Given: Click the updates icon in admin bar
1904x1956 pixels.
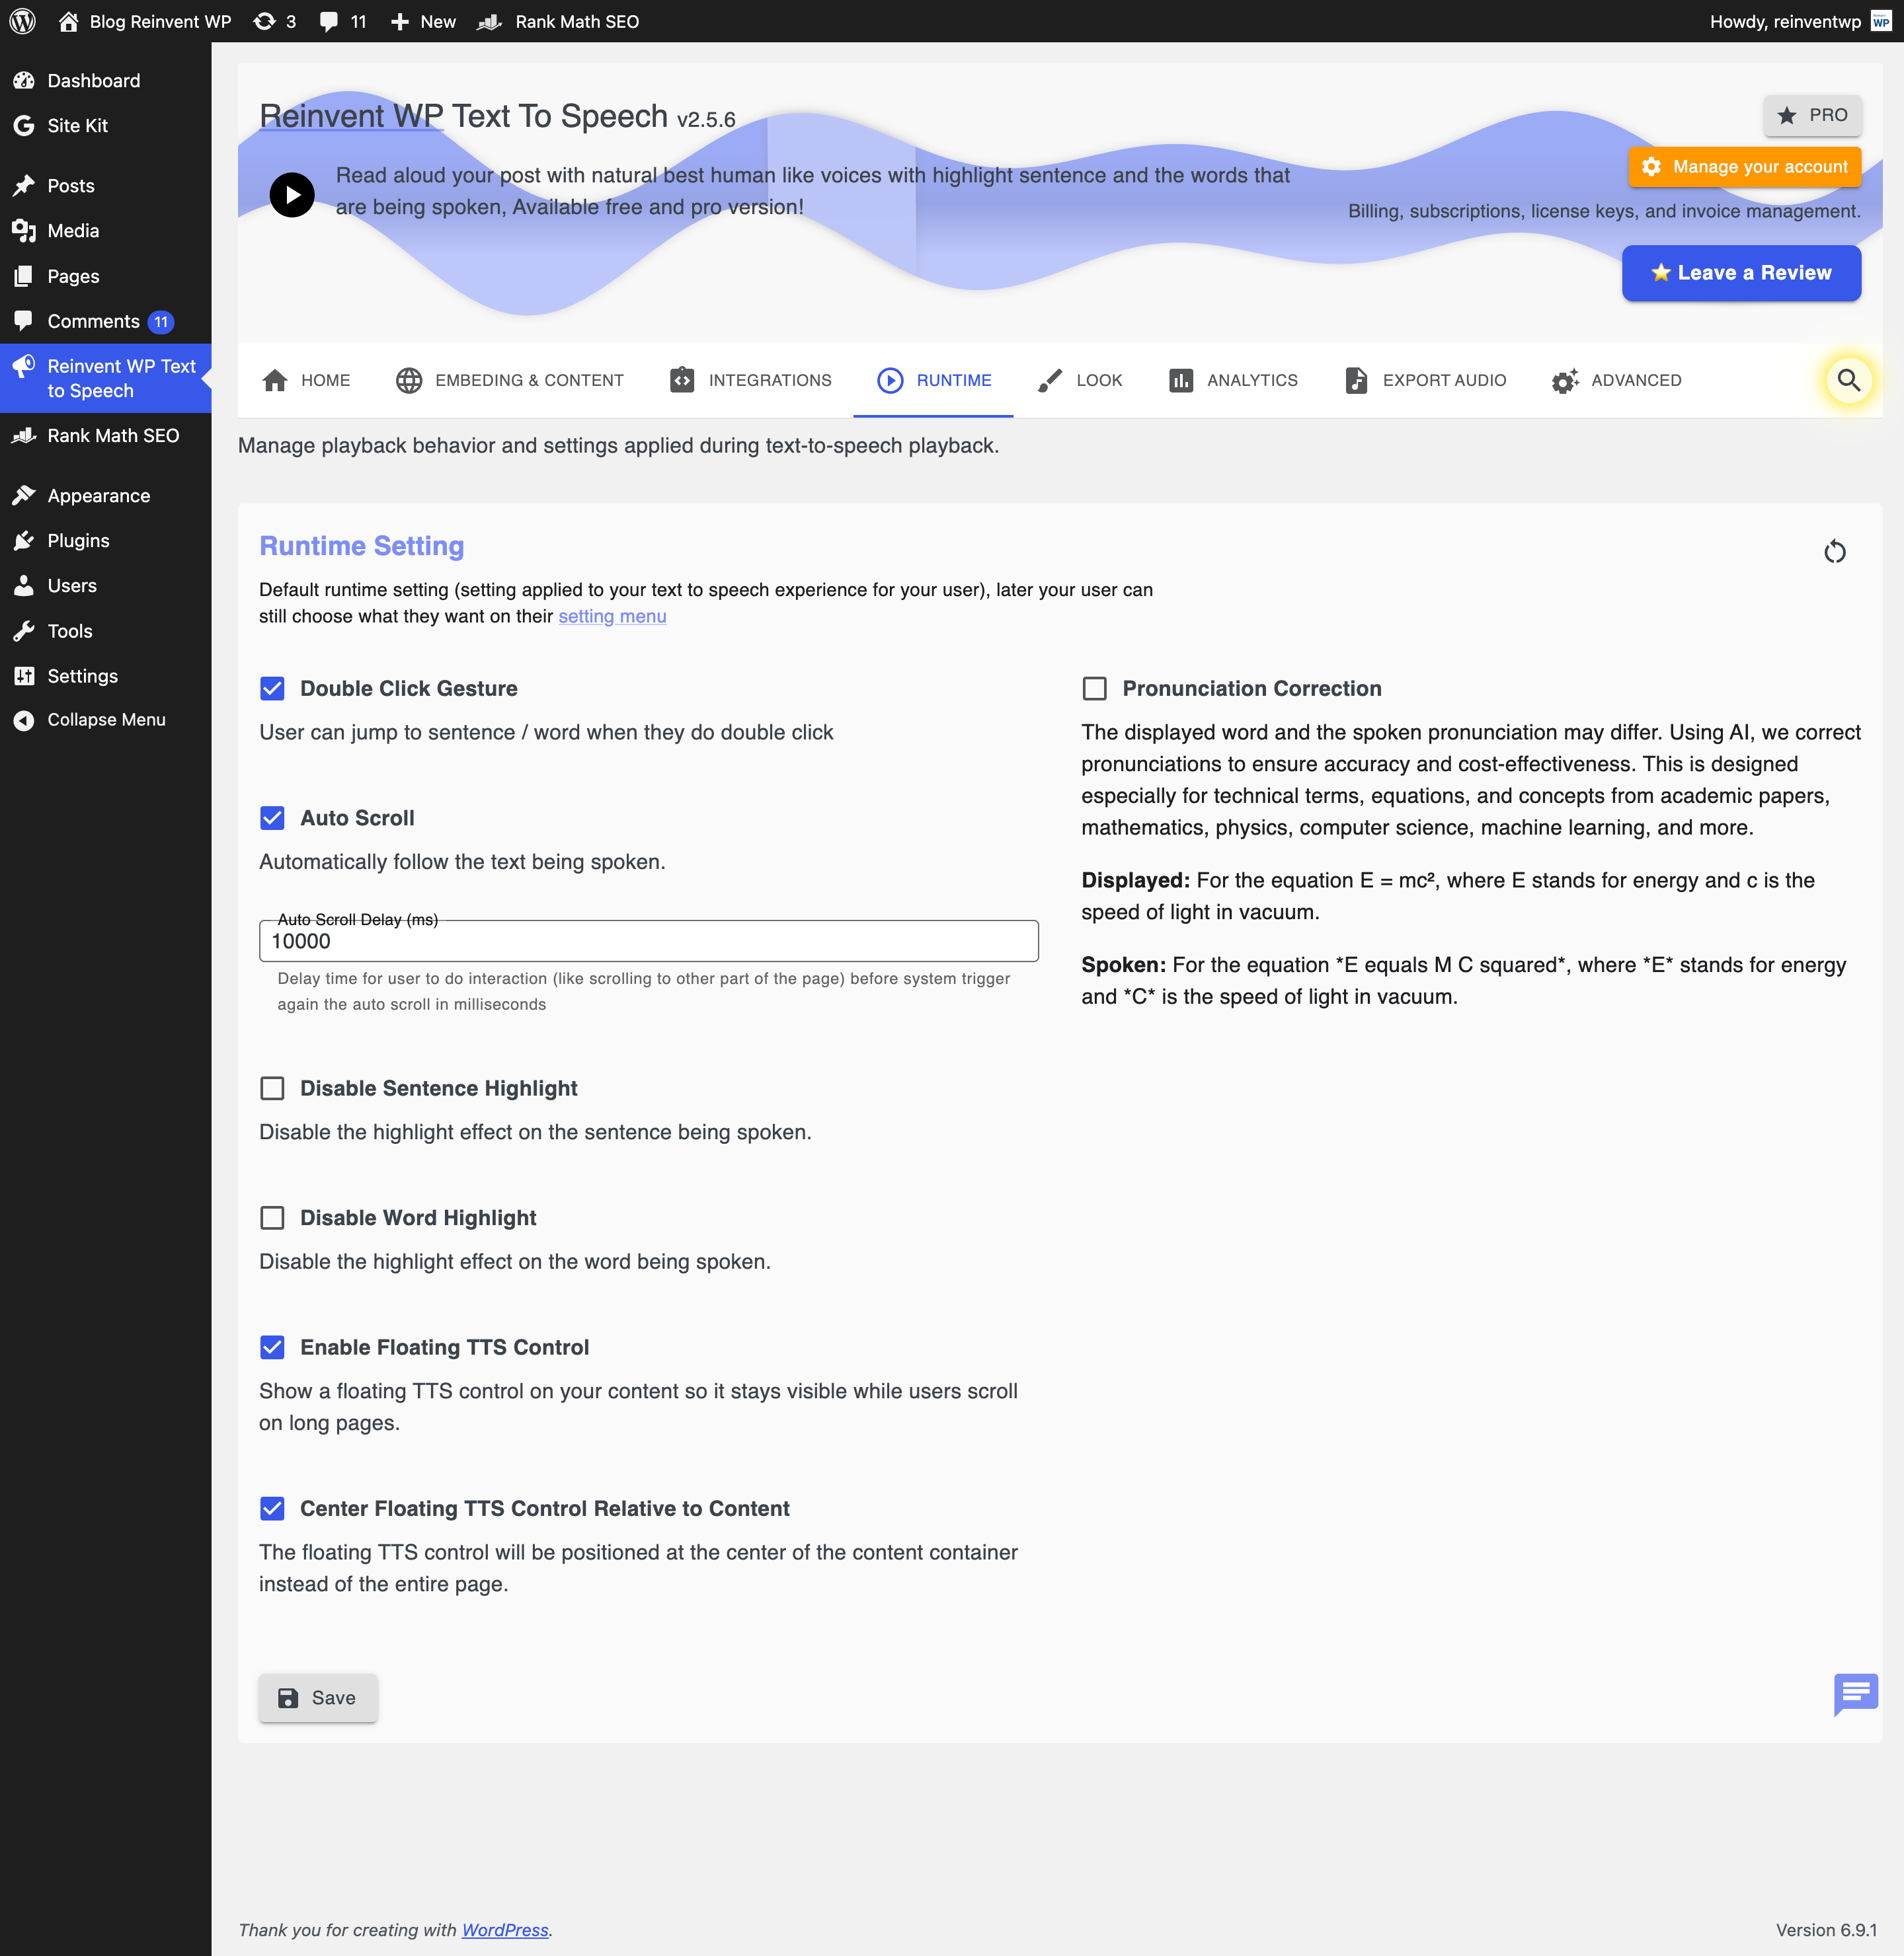Looking at the screenshot, I should tap(265, 21).
